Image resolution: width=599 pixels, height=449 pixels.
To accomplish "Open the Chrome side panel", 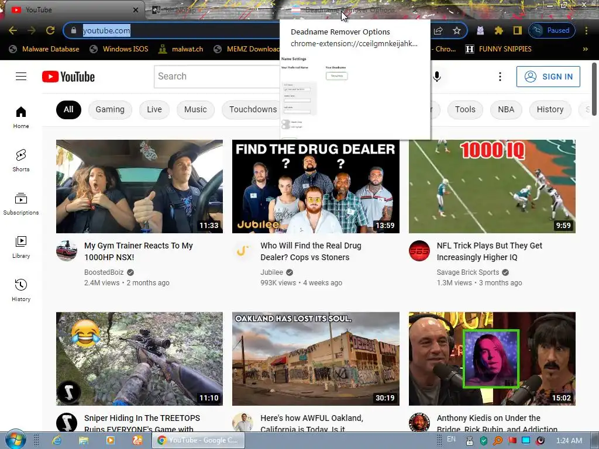I will click(517, 30).
